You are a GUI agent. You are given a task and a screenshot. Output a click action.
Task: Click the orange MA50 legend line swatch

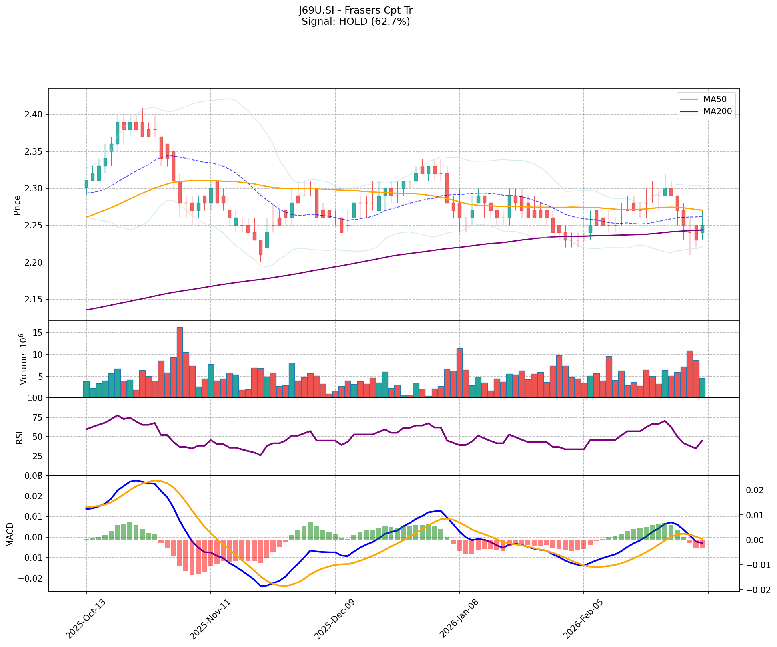(x=689, y=99)
